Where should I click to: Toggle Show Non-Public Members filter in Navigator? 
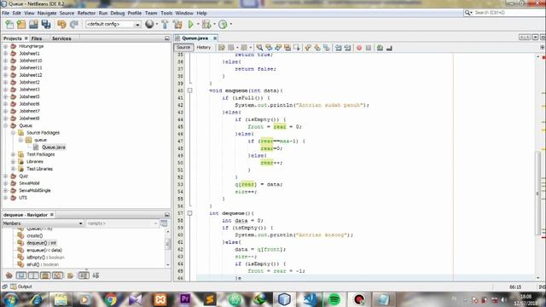click(45, 275)
